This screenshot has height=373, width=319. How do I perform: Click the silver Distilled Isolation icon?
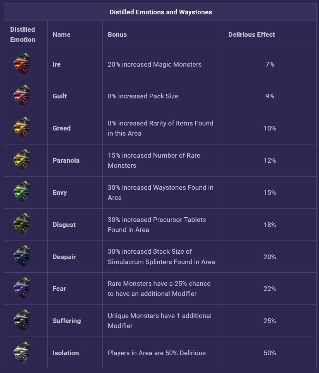[x=22, y=353]
